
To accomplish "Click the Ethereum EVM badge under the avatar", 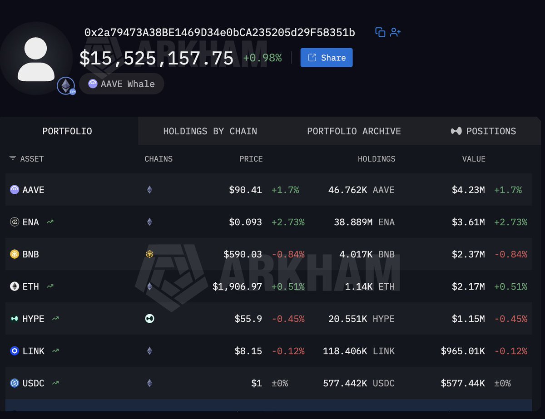I will [x=66, y=86].
